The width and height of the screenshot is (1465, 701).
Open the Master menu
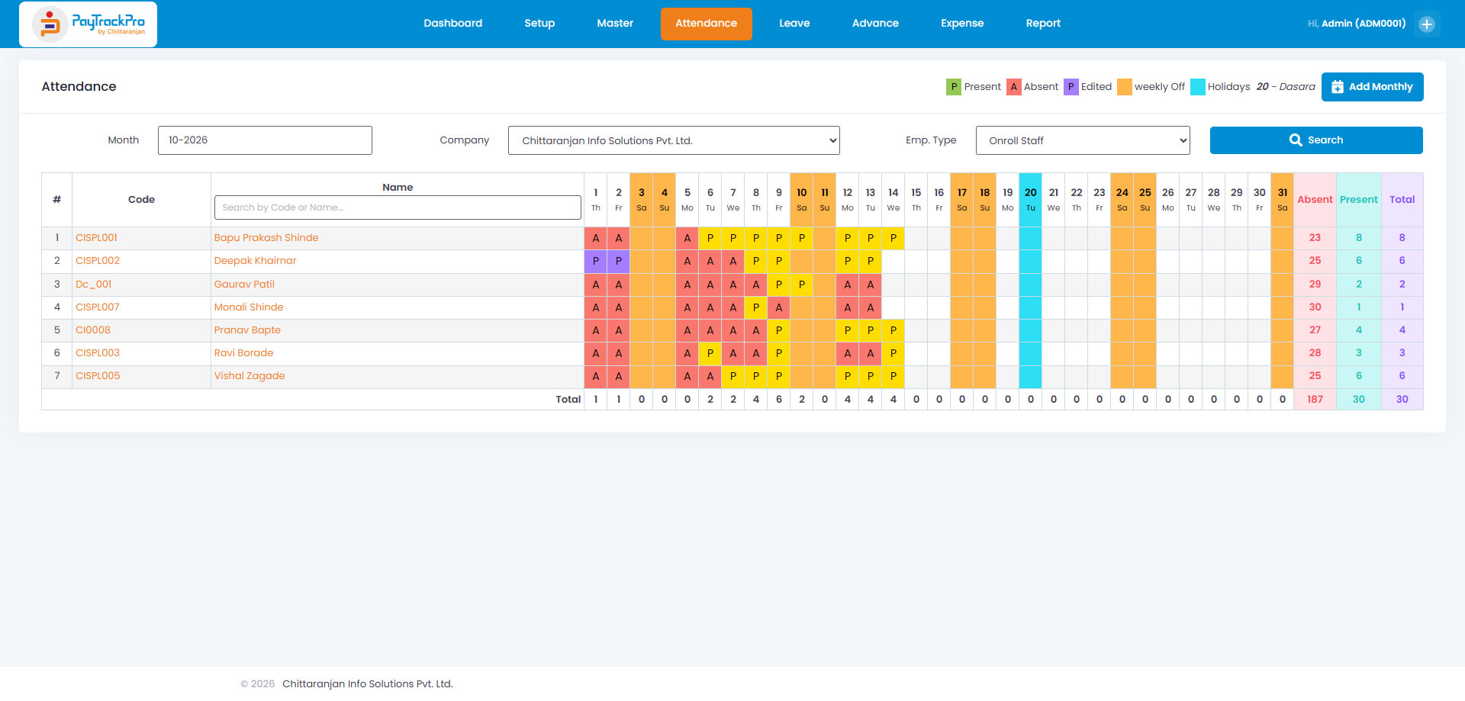(x=615, y=24)
